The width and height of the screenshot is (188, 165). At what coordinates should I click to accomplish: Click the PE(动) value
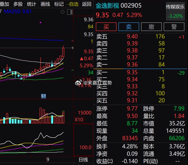coord(178,161)
